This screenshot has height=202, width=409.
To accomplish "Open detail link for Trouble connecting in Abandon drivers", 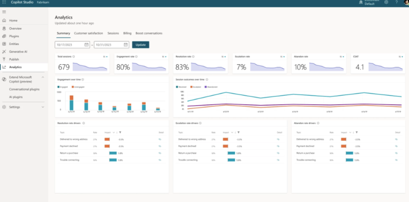I will [396, 160].
